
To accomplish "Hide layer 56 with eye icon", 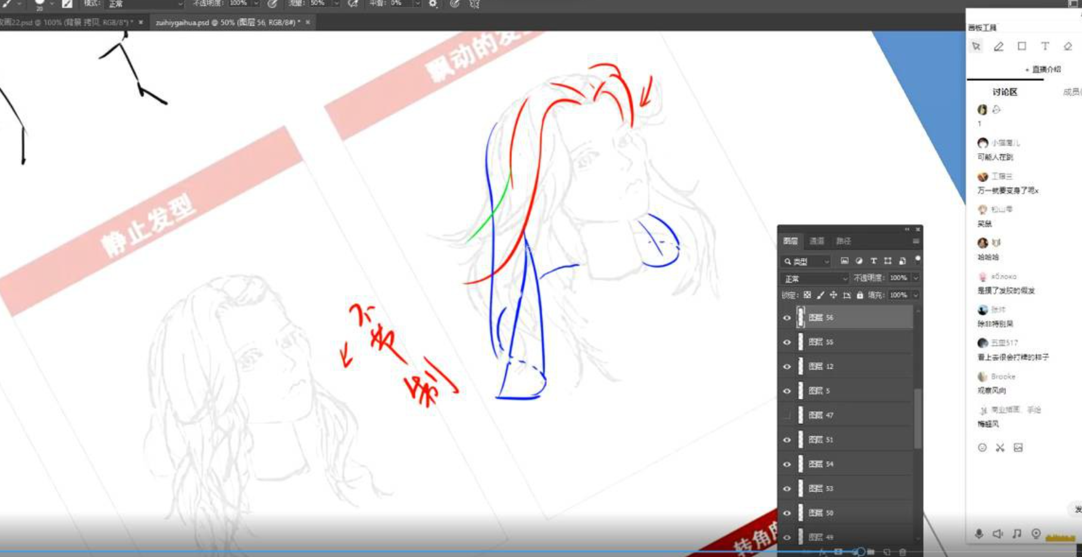I will pos(787,317).
